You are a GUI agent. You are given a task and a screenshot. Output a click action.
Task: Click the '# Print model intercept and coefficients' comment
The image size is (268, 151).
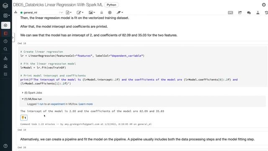53,75
